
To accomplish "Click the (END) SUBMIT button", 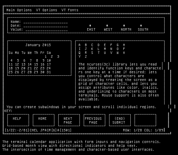I will pyautogui.click(x=120, y=120).
